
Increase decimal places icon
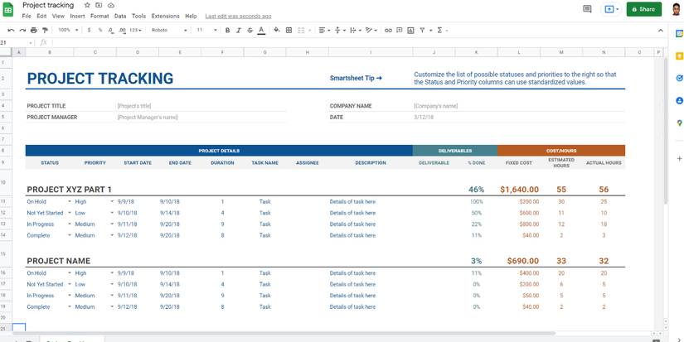123,31
